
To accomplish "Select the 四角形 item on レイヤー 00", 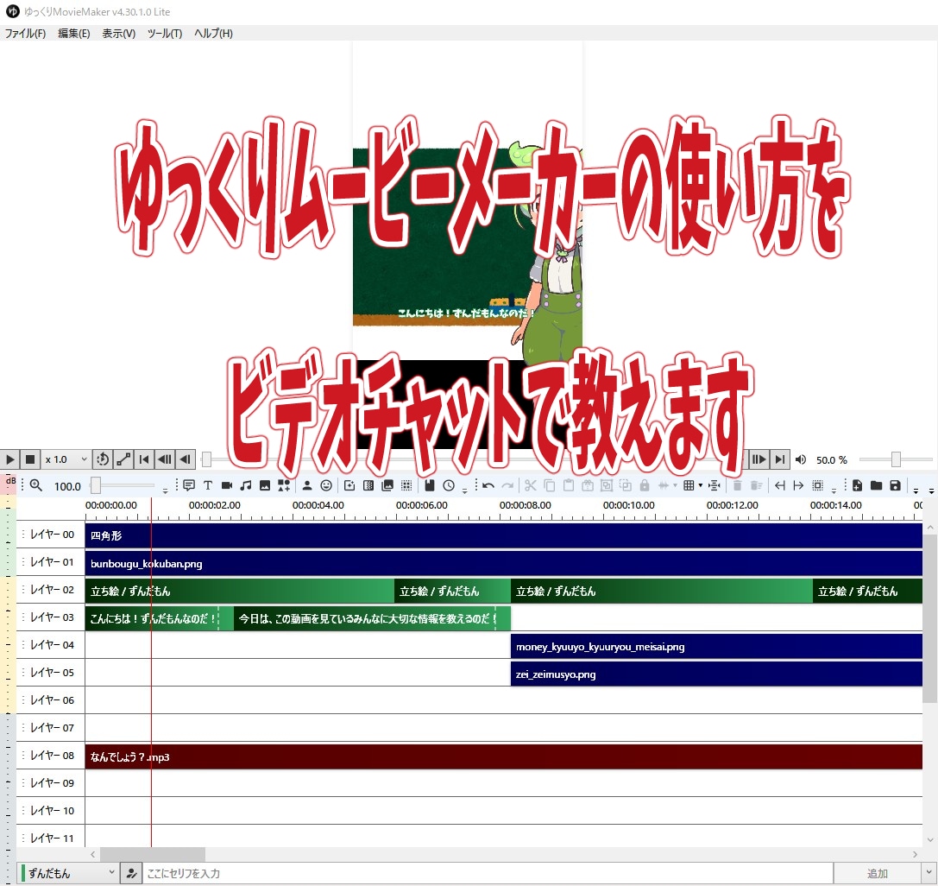I will [503, 535].
